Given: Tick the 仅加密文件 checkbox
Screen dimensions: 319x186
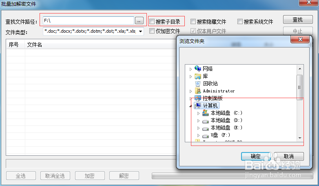Looking at the screenshot, I should point(152,31).
